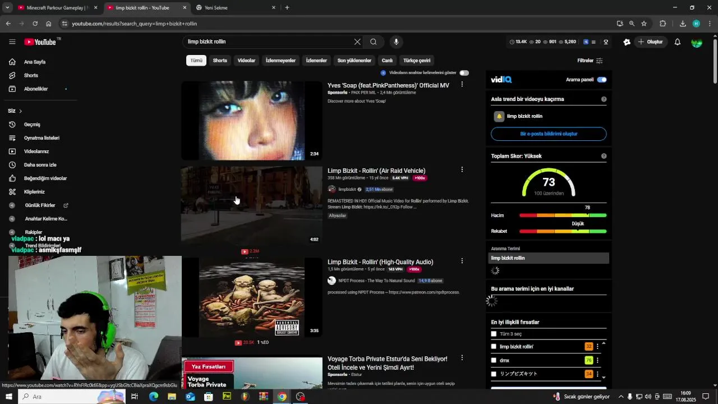Image resolution: width=718 pixels, height=404 pixels.
Task: Open Microsoft Edge from taskbar
Action: [x=153, y=397]
